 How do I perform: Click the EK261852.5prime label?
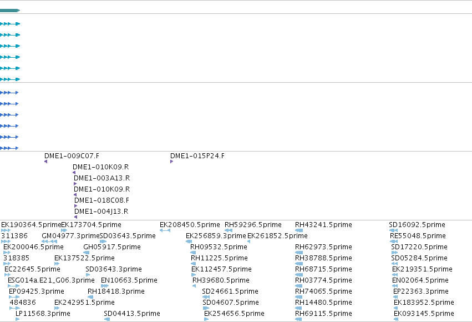click(x=277, y=236)
